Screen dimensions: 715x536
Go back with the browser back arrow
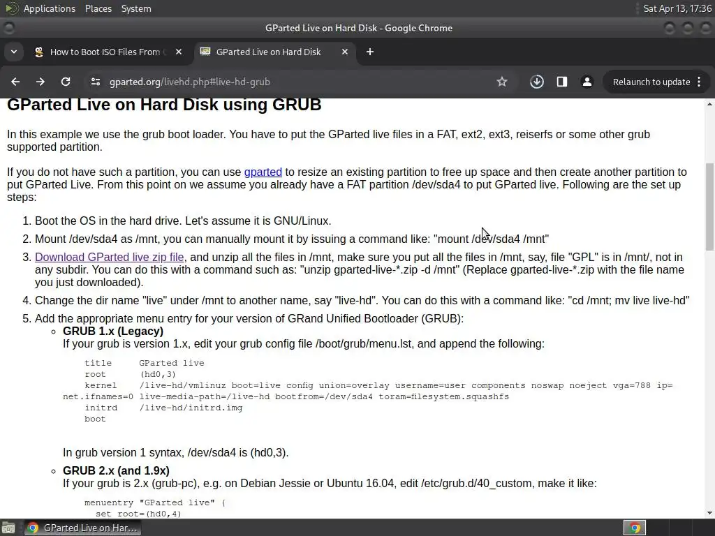(x=15, y=82)
